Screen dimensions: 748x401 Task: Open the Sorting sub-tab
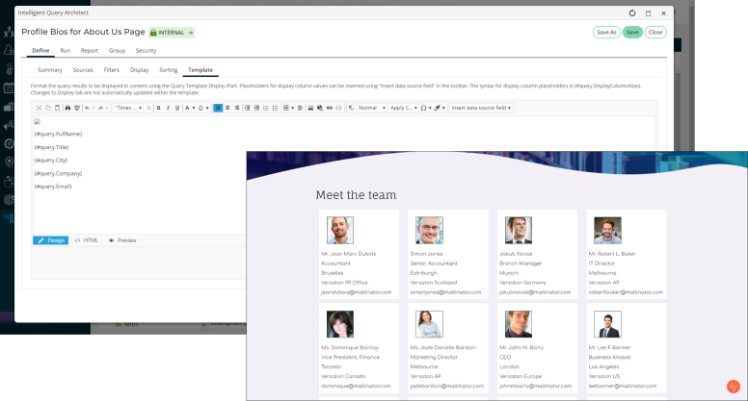pos(168,70)
